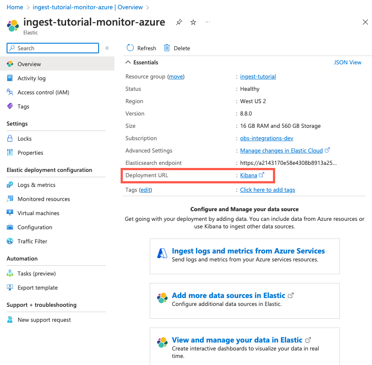Click the Elastic logo next to title

tap(12, 26)
